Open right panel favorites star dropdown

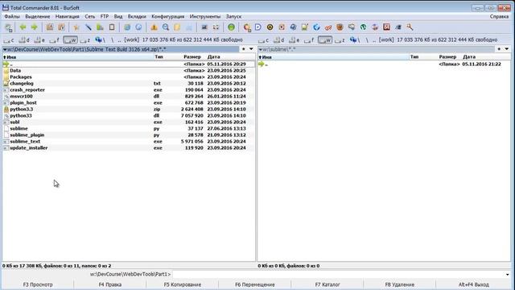(499, 49)
